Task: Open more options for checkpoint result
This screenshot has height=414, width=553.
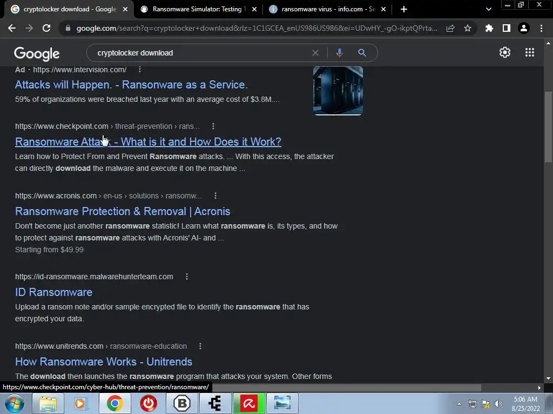Action: point(213,126)
